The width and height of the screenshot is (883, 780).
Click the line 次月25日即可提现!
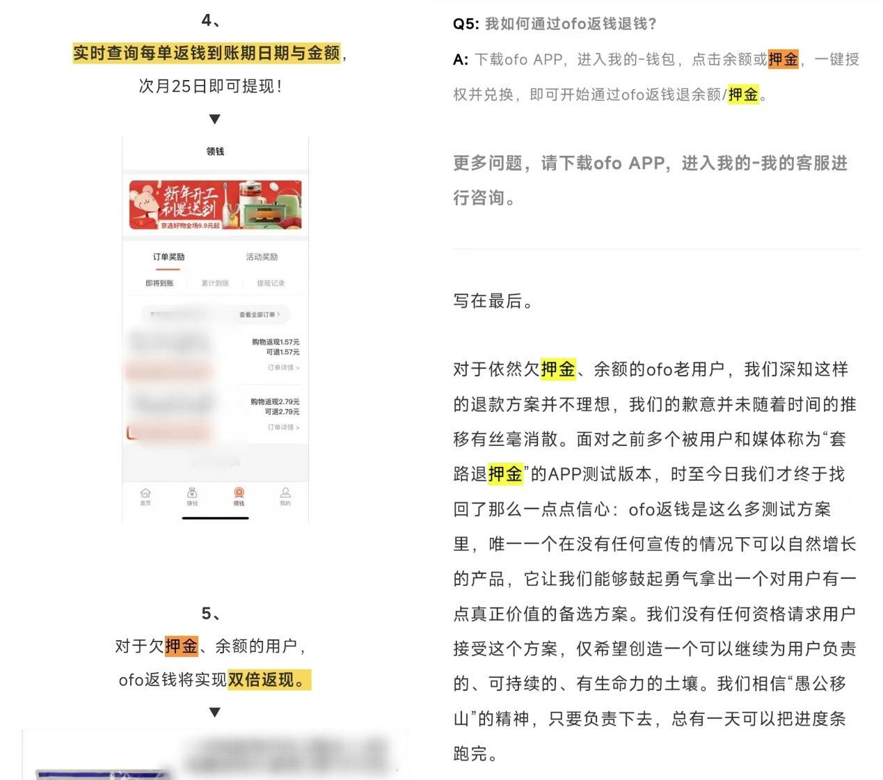coord(210,86)
